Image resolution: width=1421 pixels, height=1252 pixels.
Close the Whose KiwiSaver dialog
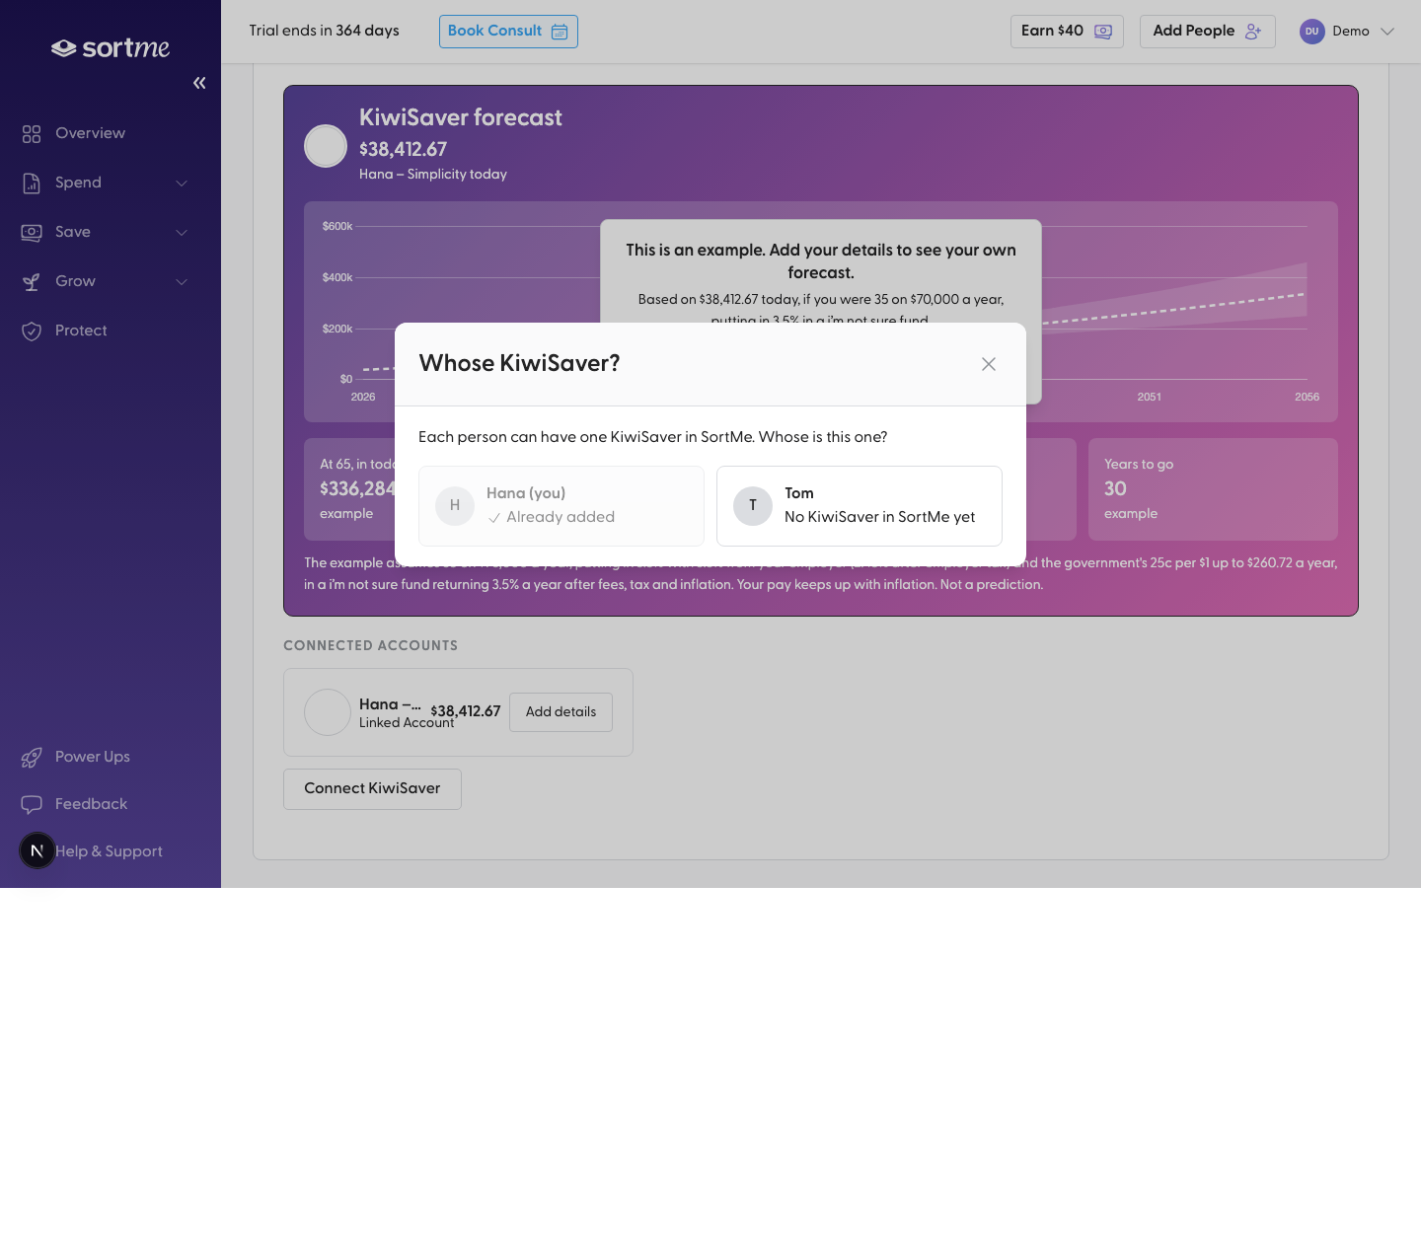[989, 364]
